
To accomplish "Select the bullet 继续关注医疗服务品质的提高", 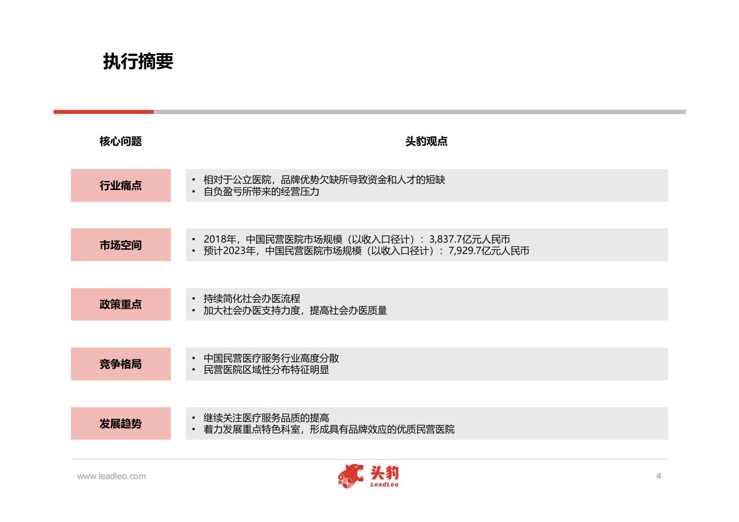I will (266, 418).
